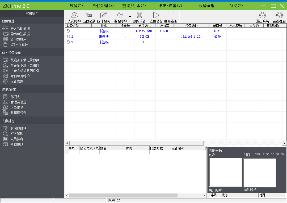Collapse the 维护/设置 section header
287x203 pixels.
coord(32,89)
